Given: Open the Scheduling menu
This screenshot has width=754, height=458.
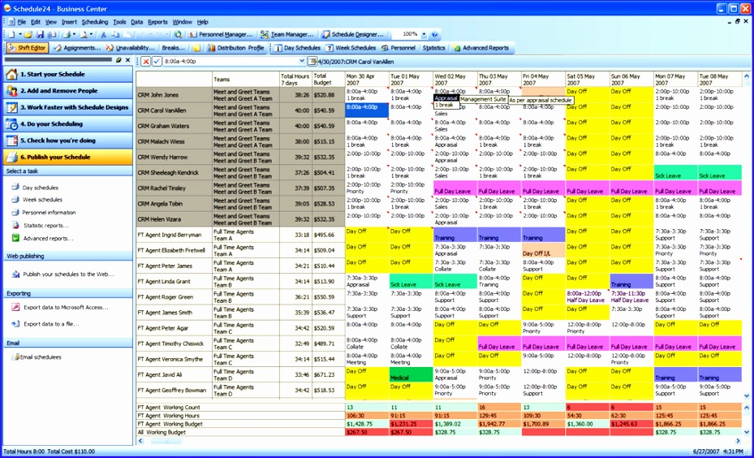Looking at the screenshot, I should tap(95, 22).
